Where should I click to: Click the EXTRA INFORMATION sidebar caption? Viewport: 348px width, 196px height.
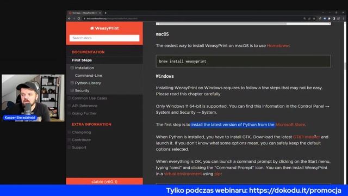pos(91,124)
